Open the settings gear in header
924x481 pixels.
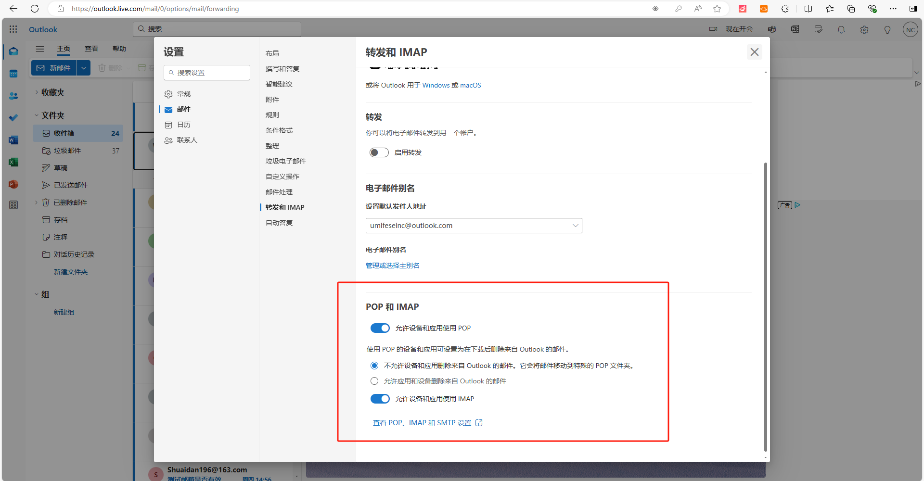click(x=864, y=29)
